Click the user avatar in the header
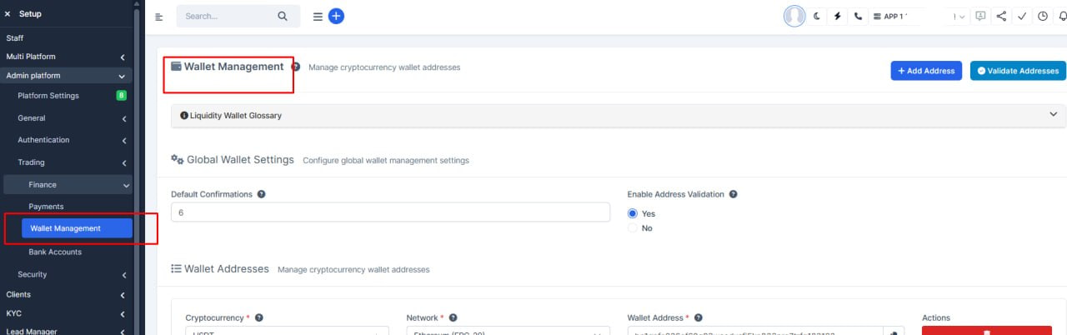This screenshot has width=1067, height=335. click(x=794, y=17)
